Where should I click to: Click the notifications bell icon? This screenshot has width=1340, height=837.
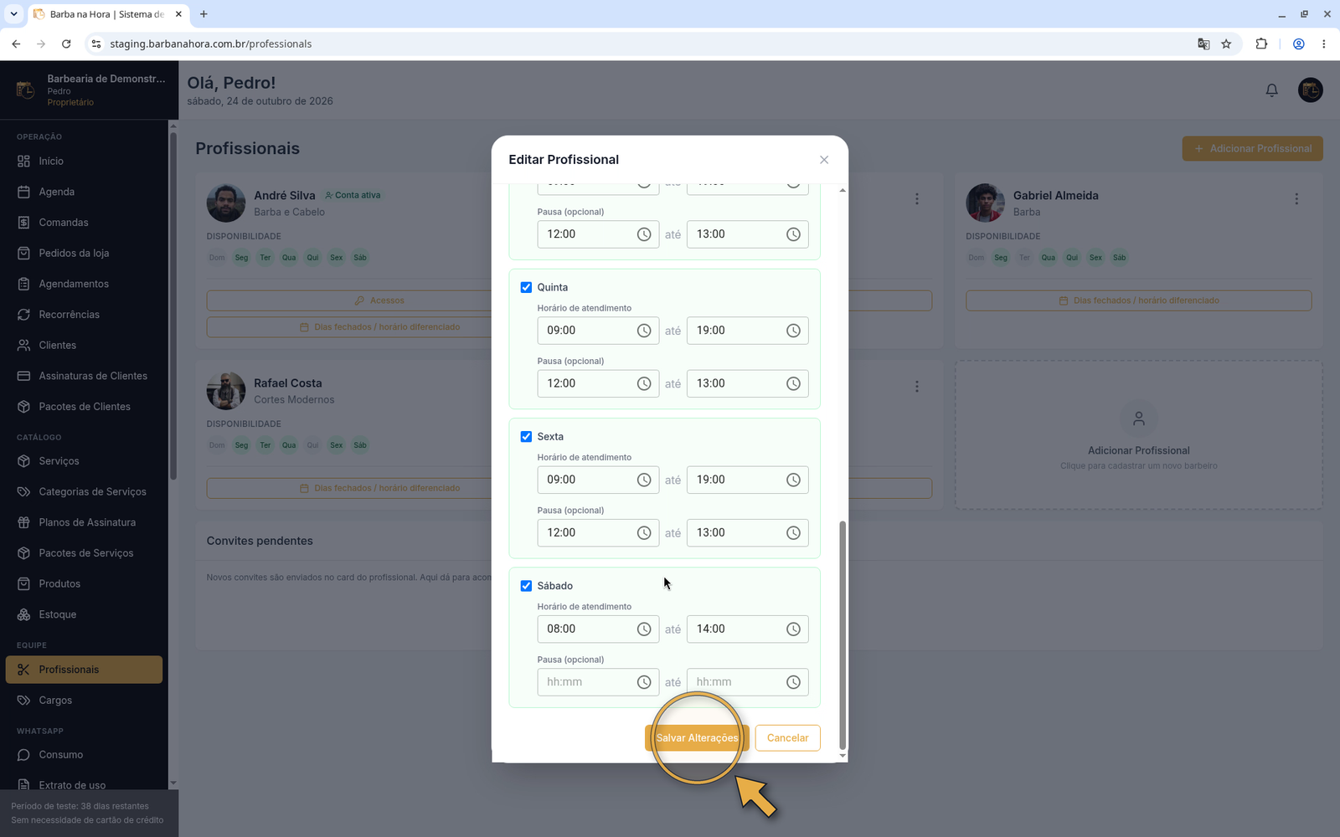click(x=1271, y=90)
